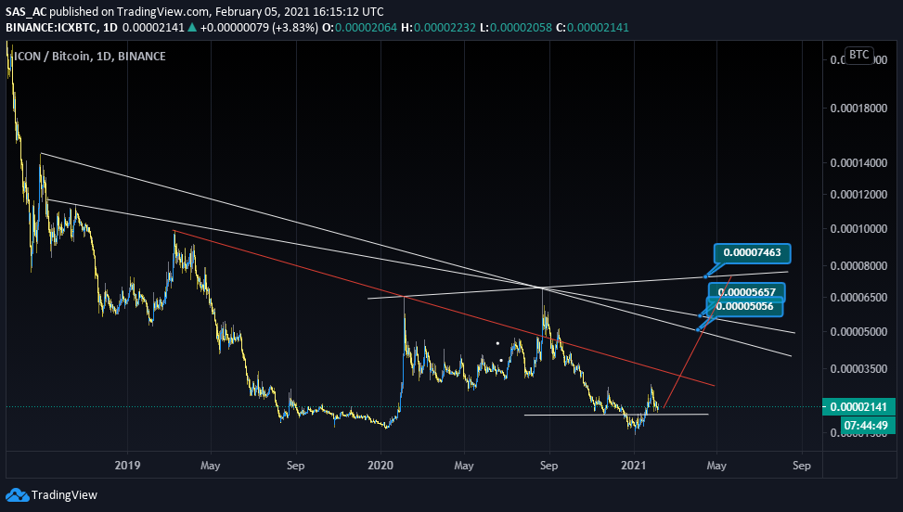Viewport: 903px width, 512px height.
Task: Click the 0.00012000 price axis label
Action: point(858,195)
